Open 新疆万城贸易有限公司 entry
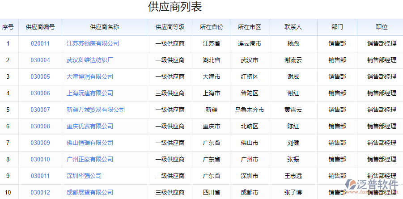Screen dimensions: 403x199 coord(96,110)
